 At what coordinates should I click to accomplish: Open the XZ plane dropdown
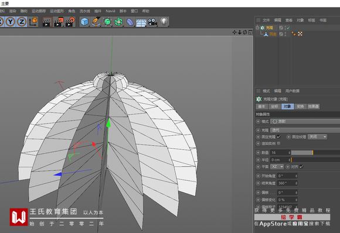277,166
